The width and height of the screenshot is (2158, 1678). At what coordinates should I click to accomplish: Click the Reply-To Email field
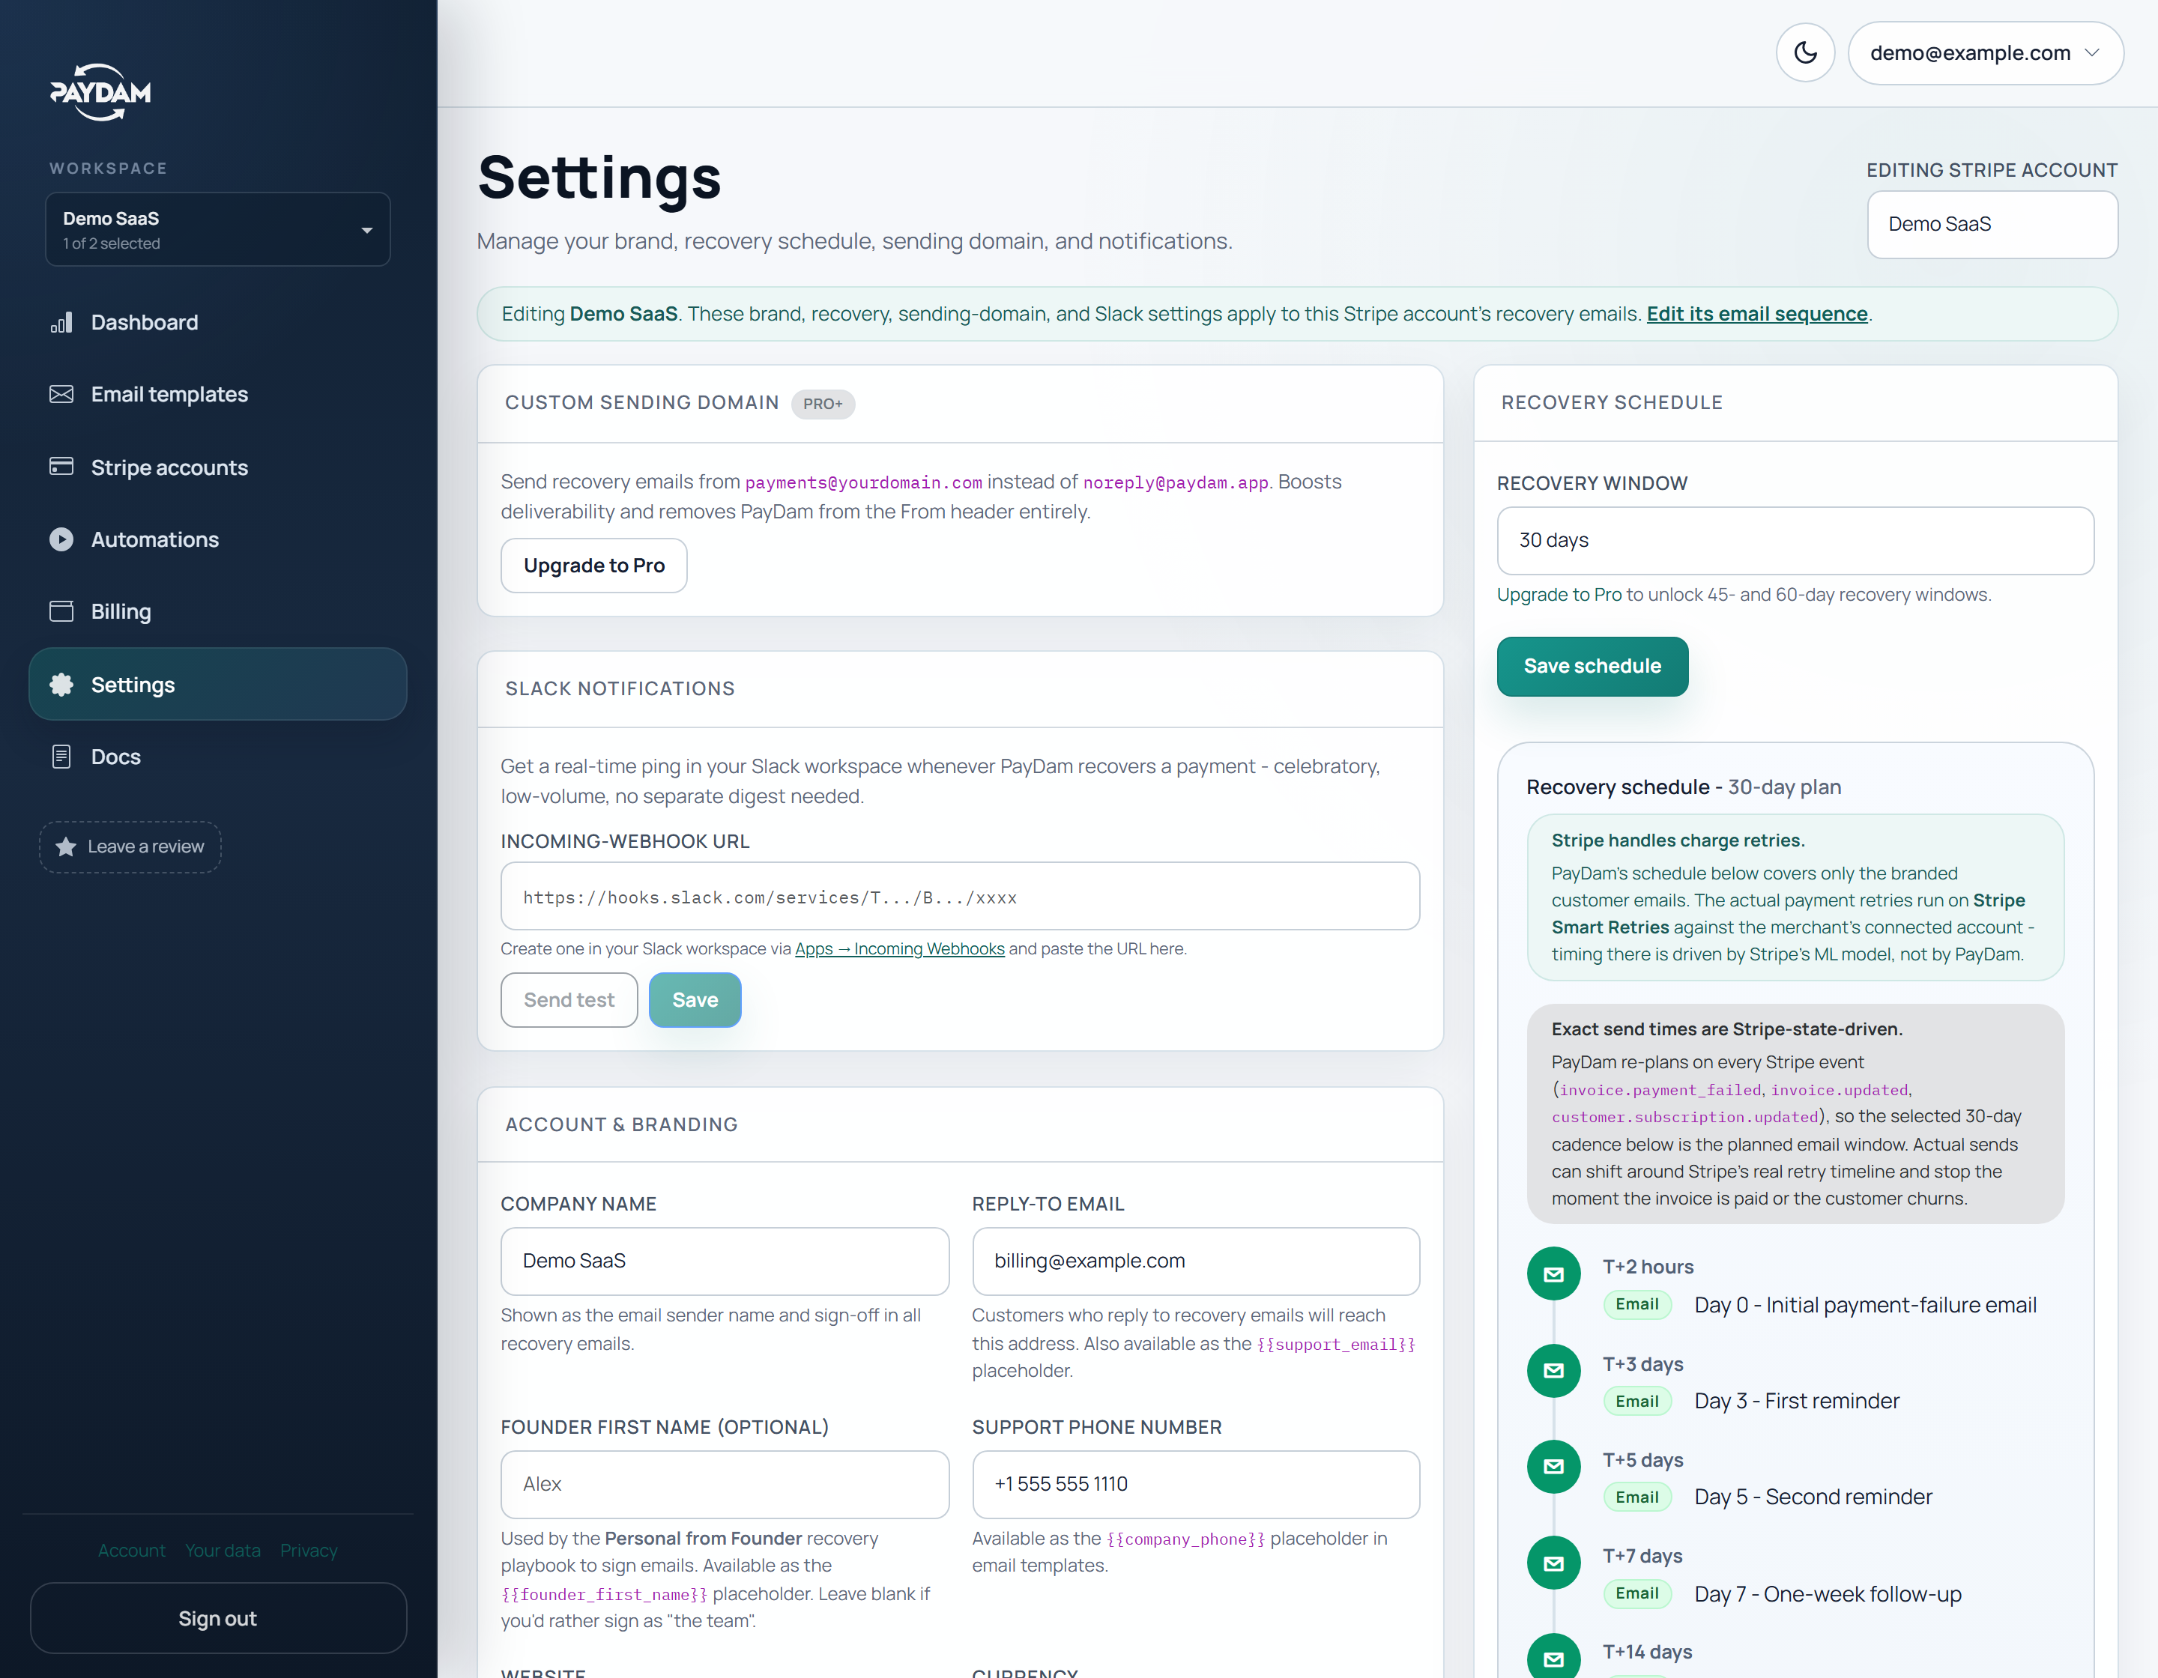pos(1196,1261)
